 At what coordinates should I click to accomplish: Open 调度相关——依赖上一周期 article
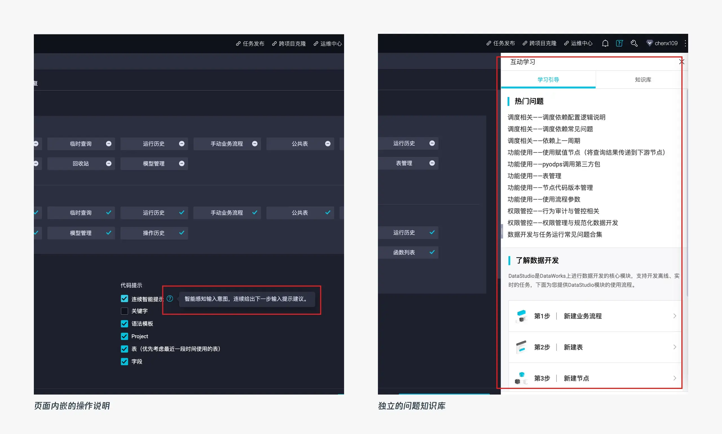544,141
